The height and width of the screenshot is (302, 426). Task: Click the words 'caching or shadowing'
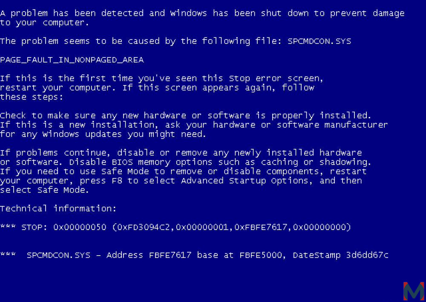coord(315,162)
